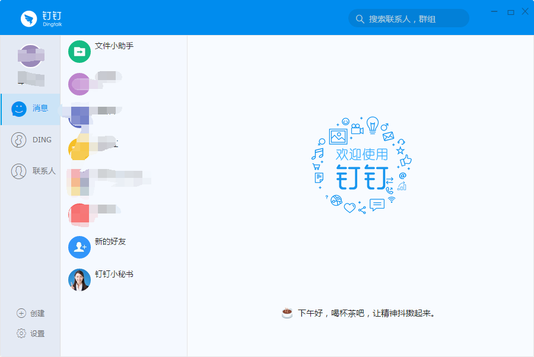Switch to the 消息 messages tab

click(x=30, y=109)
